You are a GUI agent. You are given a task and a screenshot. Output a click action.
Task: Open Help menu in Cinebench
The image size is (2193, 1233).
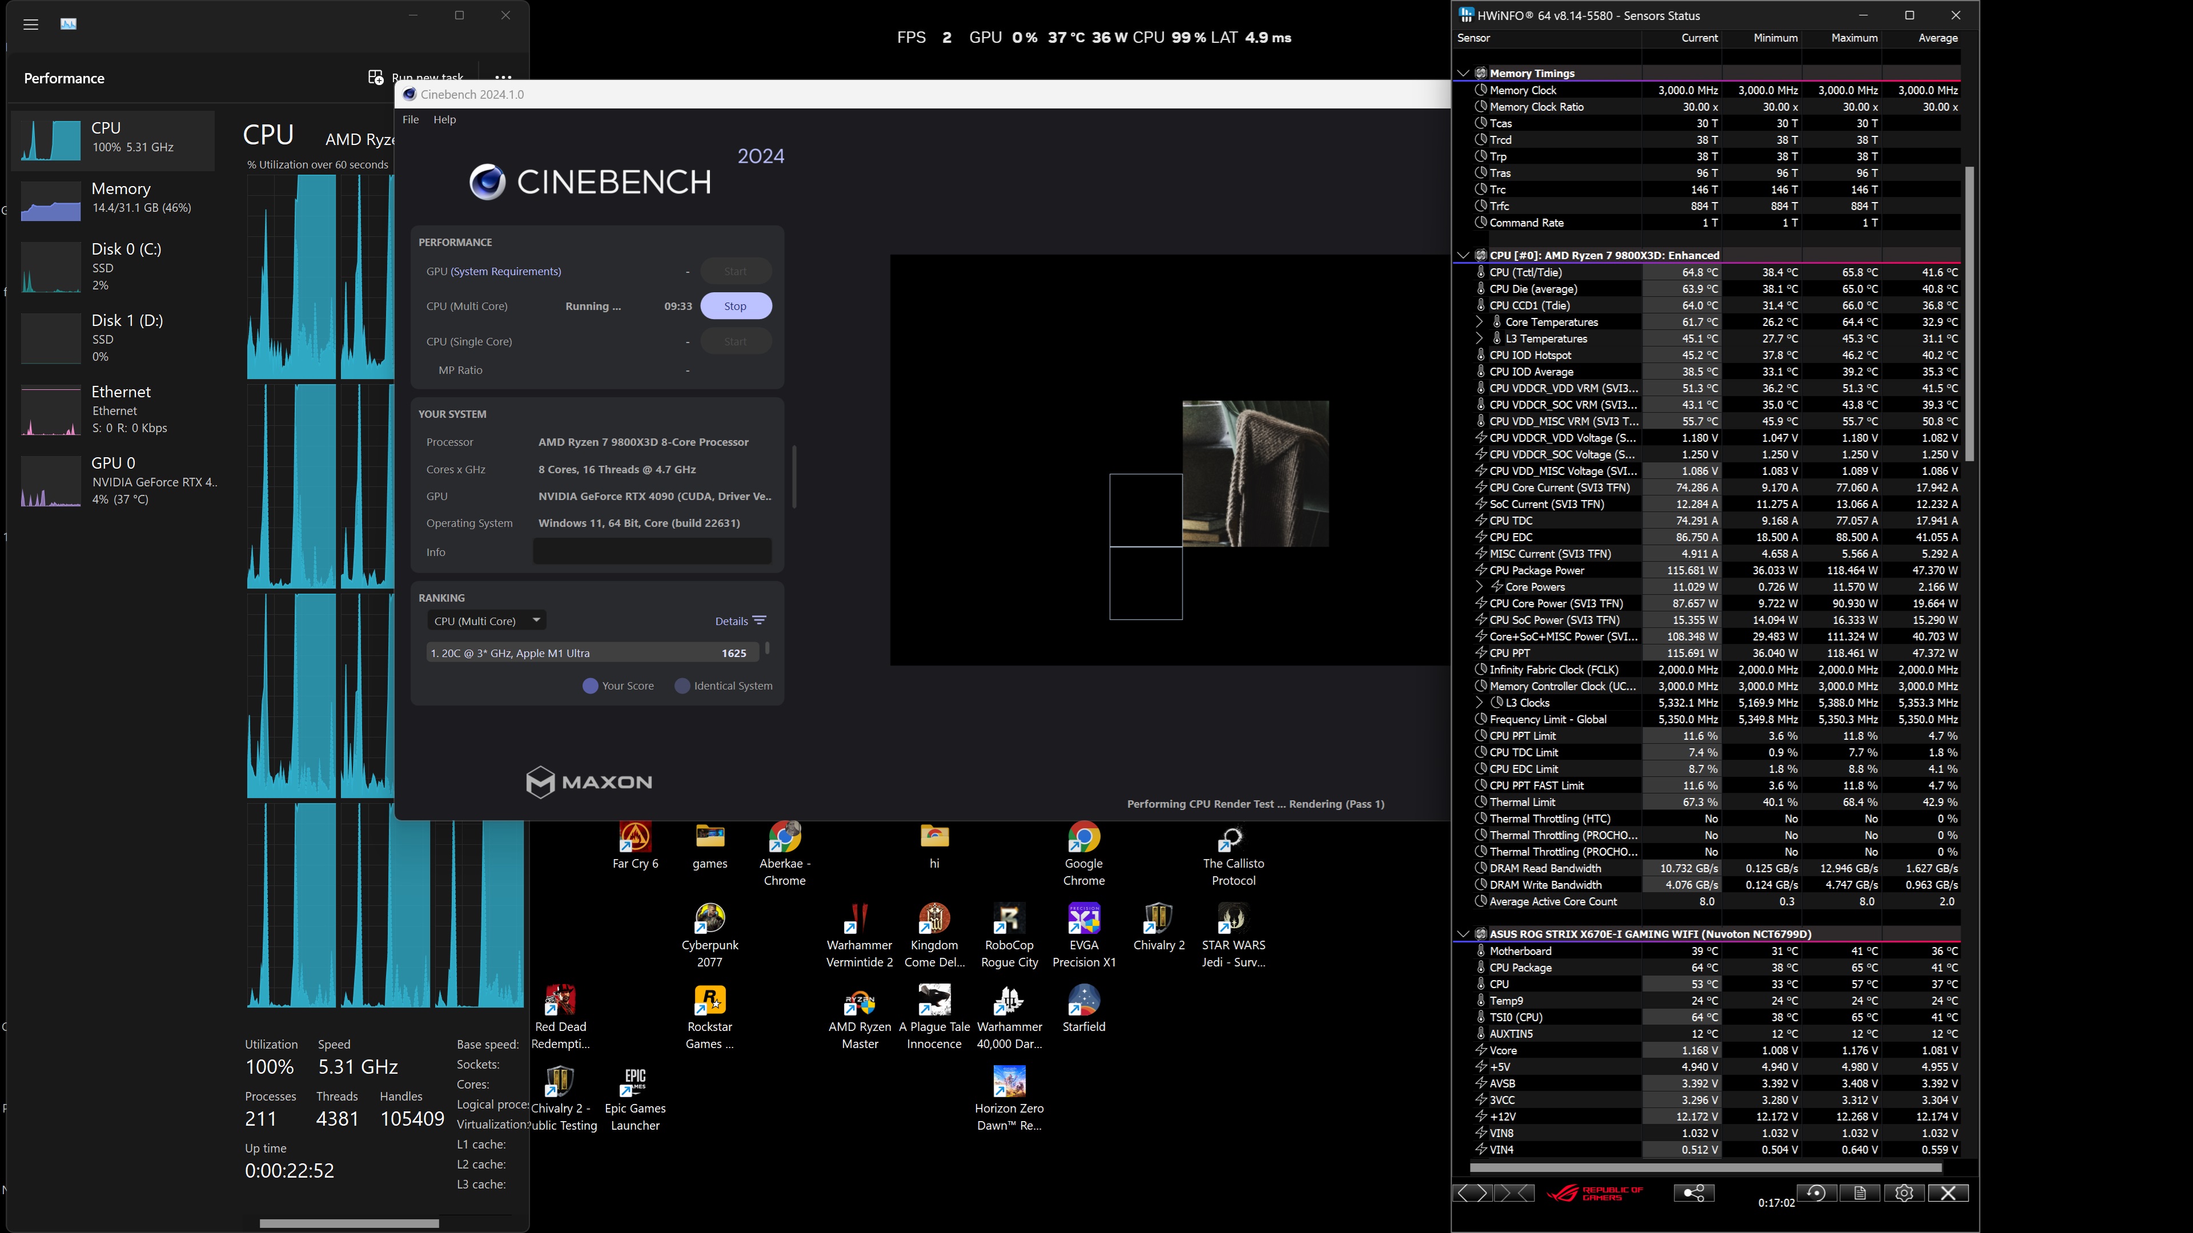point(446,119)
